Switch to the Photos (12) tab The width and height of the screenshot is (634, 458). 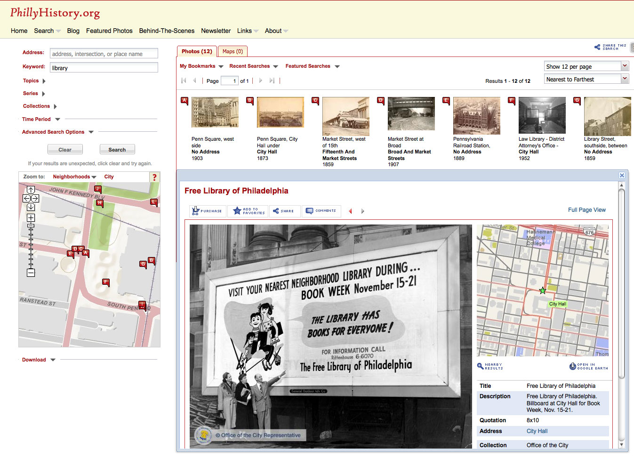(x=197, y=51)
